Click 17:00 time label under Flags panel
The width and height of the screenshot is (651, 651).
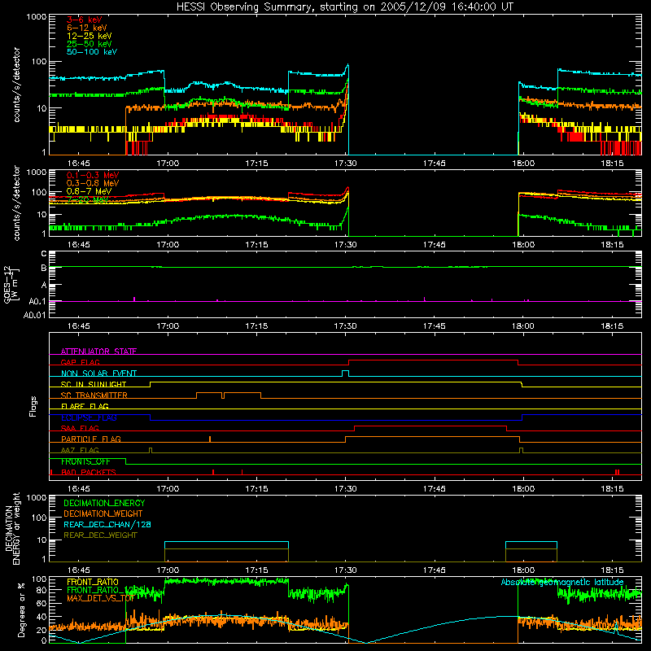(168, 489)
